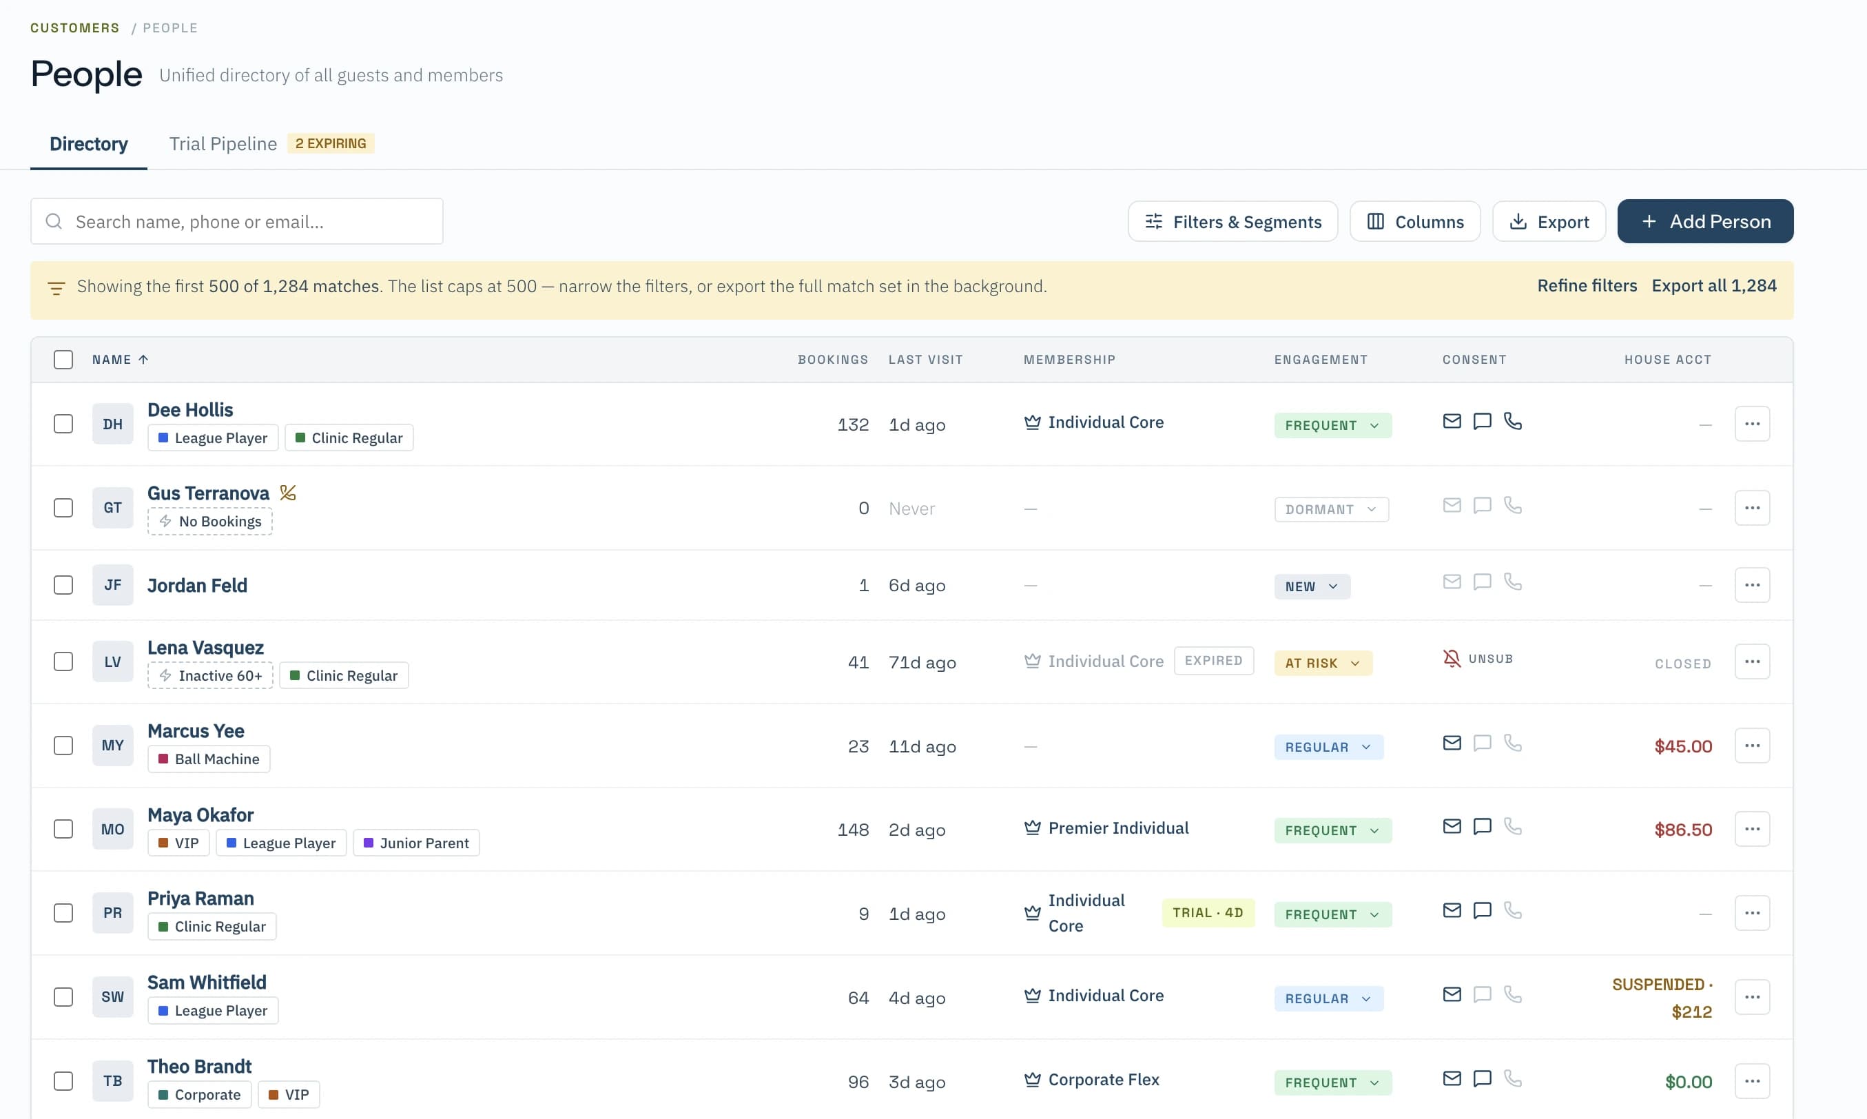Image resolution: width=1867 pixels, height=1119 pixels.
Task: Select Sam Whitfield's row checkbox
Action: (x=63, y=997)
